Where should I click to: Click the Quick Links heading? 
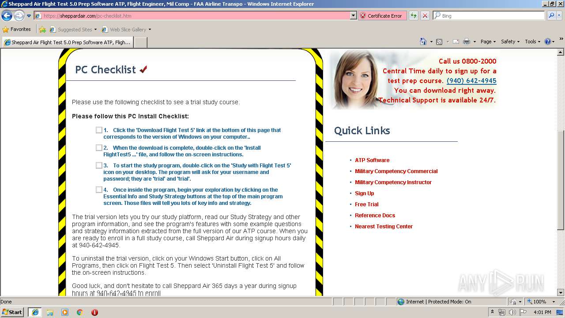pos(362,130)
